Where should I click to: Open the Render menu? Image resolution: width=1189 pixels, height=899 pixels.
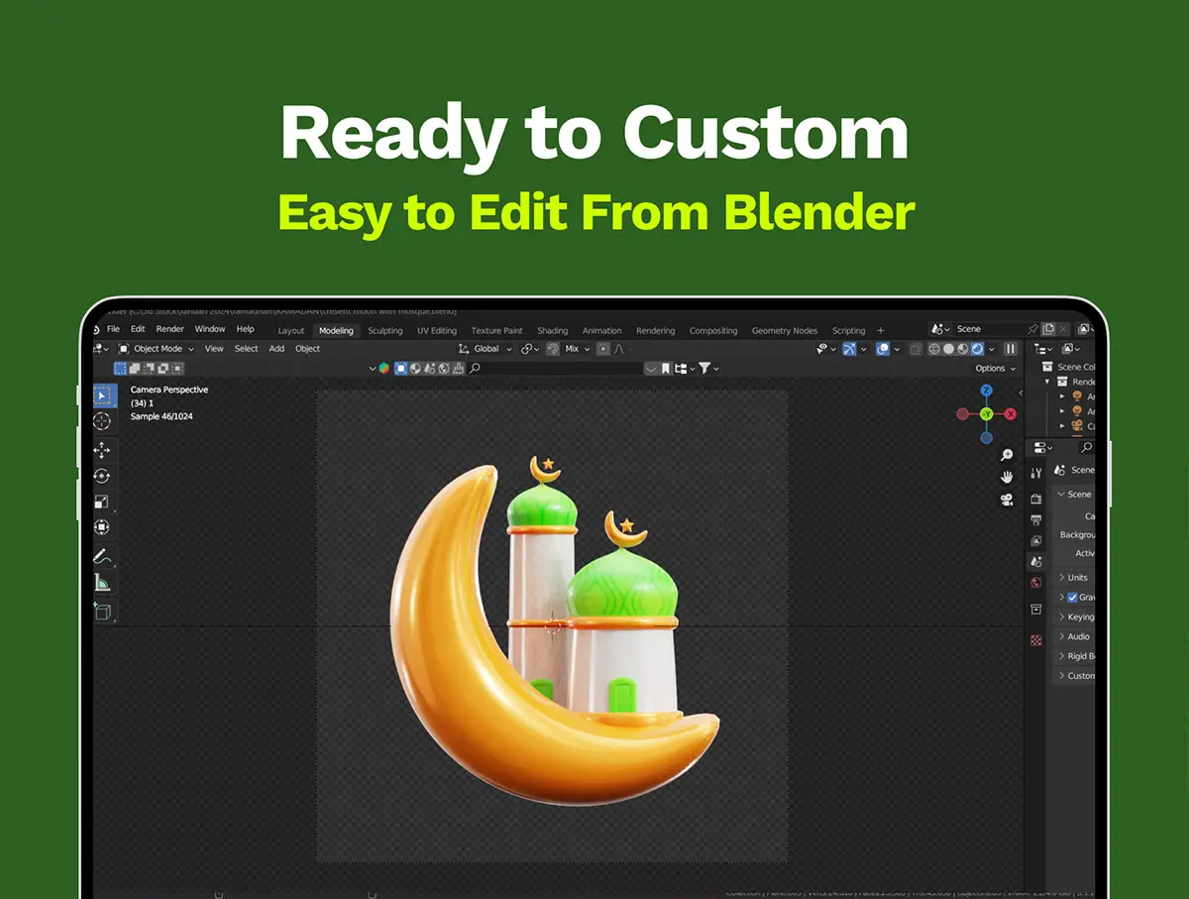pyautogui.click(x=170, y=329)
